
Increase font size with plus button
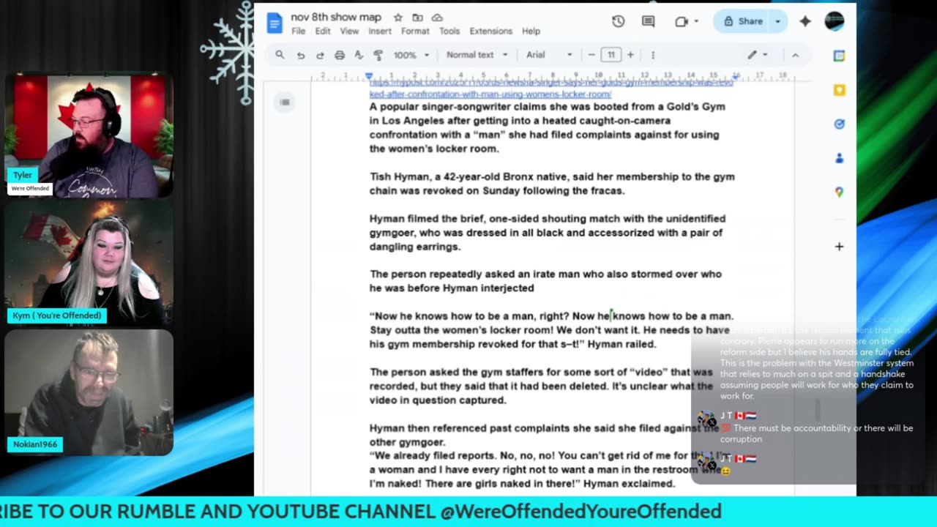(x=630, y=55)
